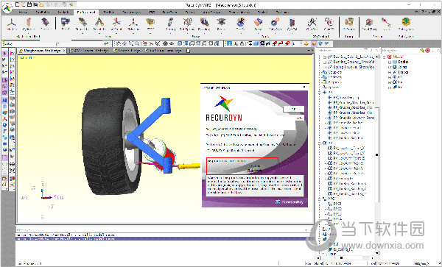Click the button below OK in About dialog
Viewport: 442px width, 267px height.
coord(300,118)
